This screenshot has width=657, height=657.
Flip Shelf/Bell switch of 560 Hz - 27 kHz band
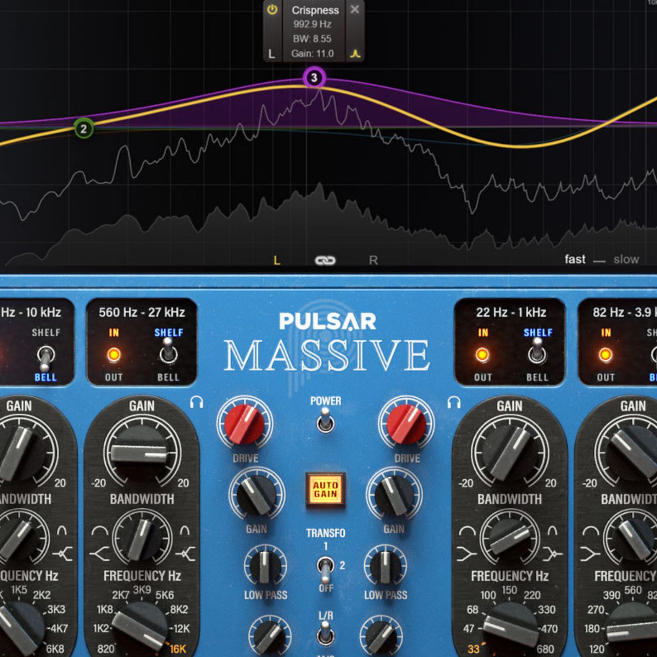[168, 353]
